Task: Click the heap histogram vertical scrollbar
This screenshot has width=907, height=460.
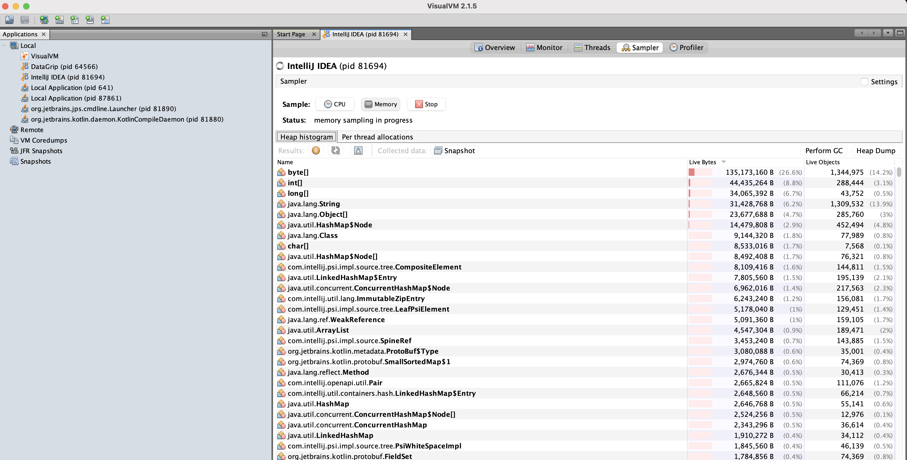Action: coord(899,172)
